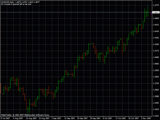The height and width of the screenshot is (120, 160).
Task: Click the 1.4430 price axis label
Action: tap(156, 31)
